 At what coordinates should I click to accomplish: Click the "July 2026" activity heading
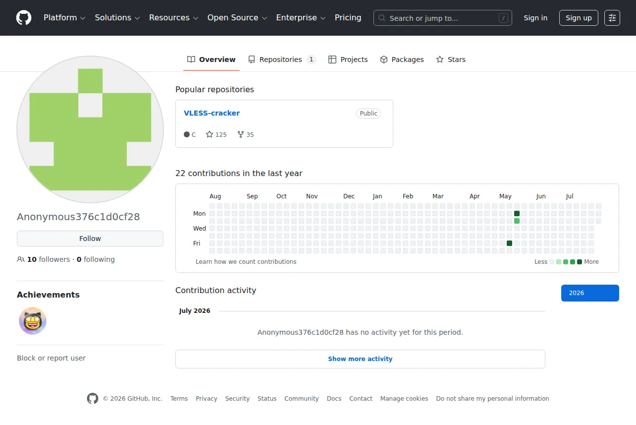[195, 311]
